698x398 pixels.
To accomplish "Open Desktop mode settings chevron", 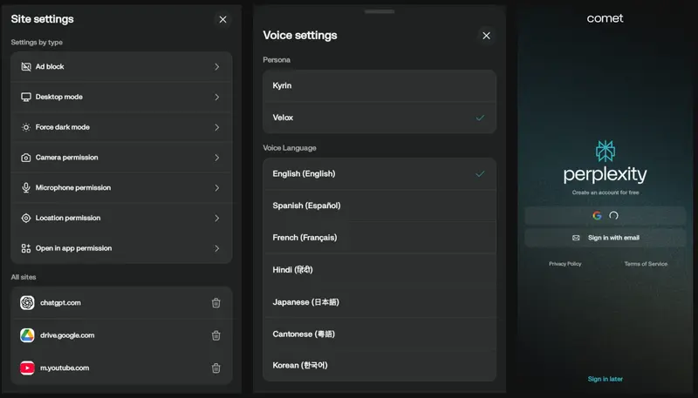I will (216, 97).
